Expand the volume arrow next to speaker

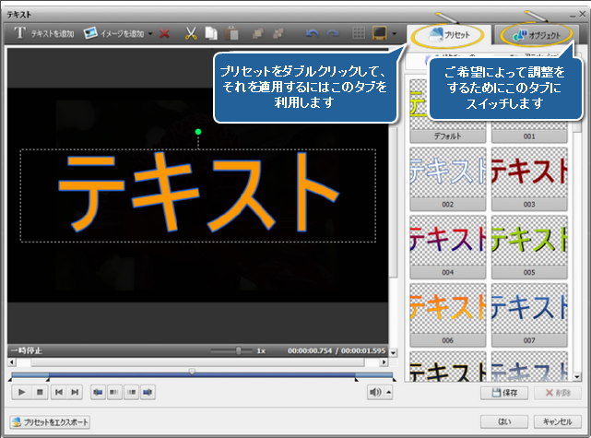click(x=387, y=392)
